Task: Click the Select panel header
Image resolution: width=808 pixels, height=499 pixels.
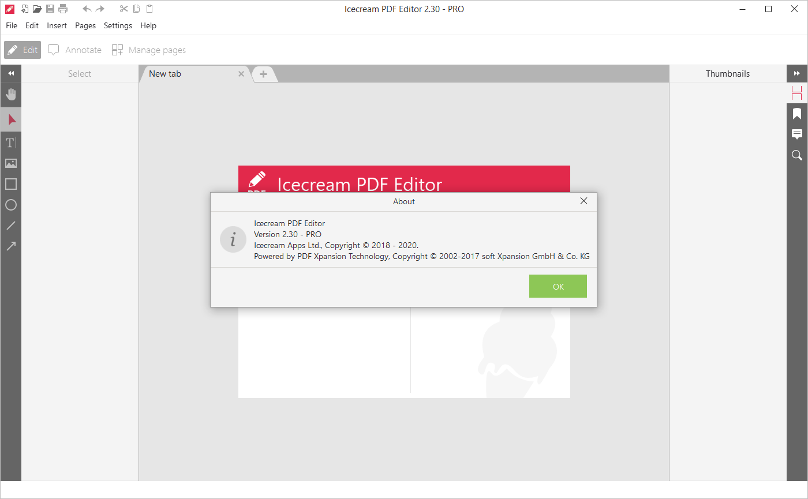Action: (x=80, y=74)
